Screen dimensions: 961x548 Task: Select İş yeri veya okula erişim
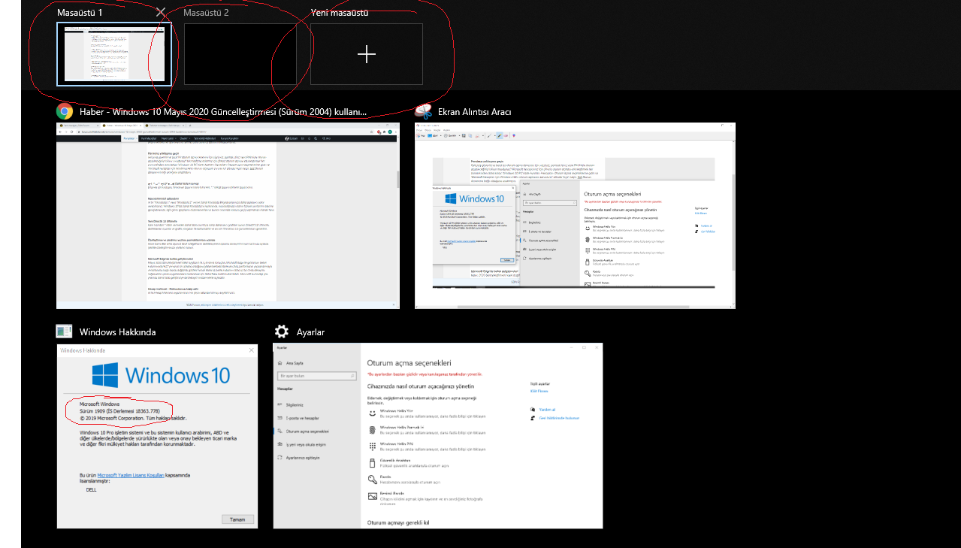(x=305, y=444)
